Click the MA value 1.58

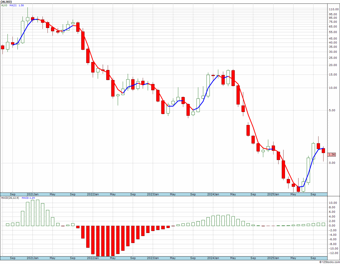(x=21, y=5)
